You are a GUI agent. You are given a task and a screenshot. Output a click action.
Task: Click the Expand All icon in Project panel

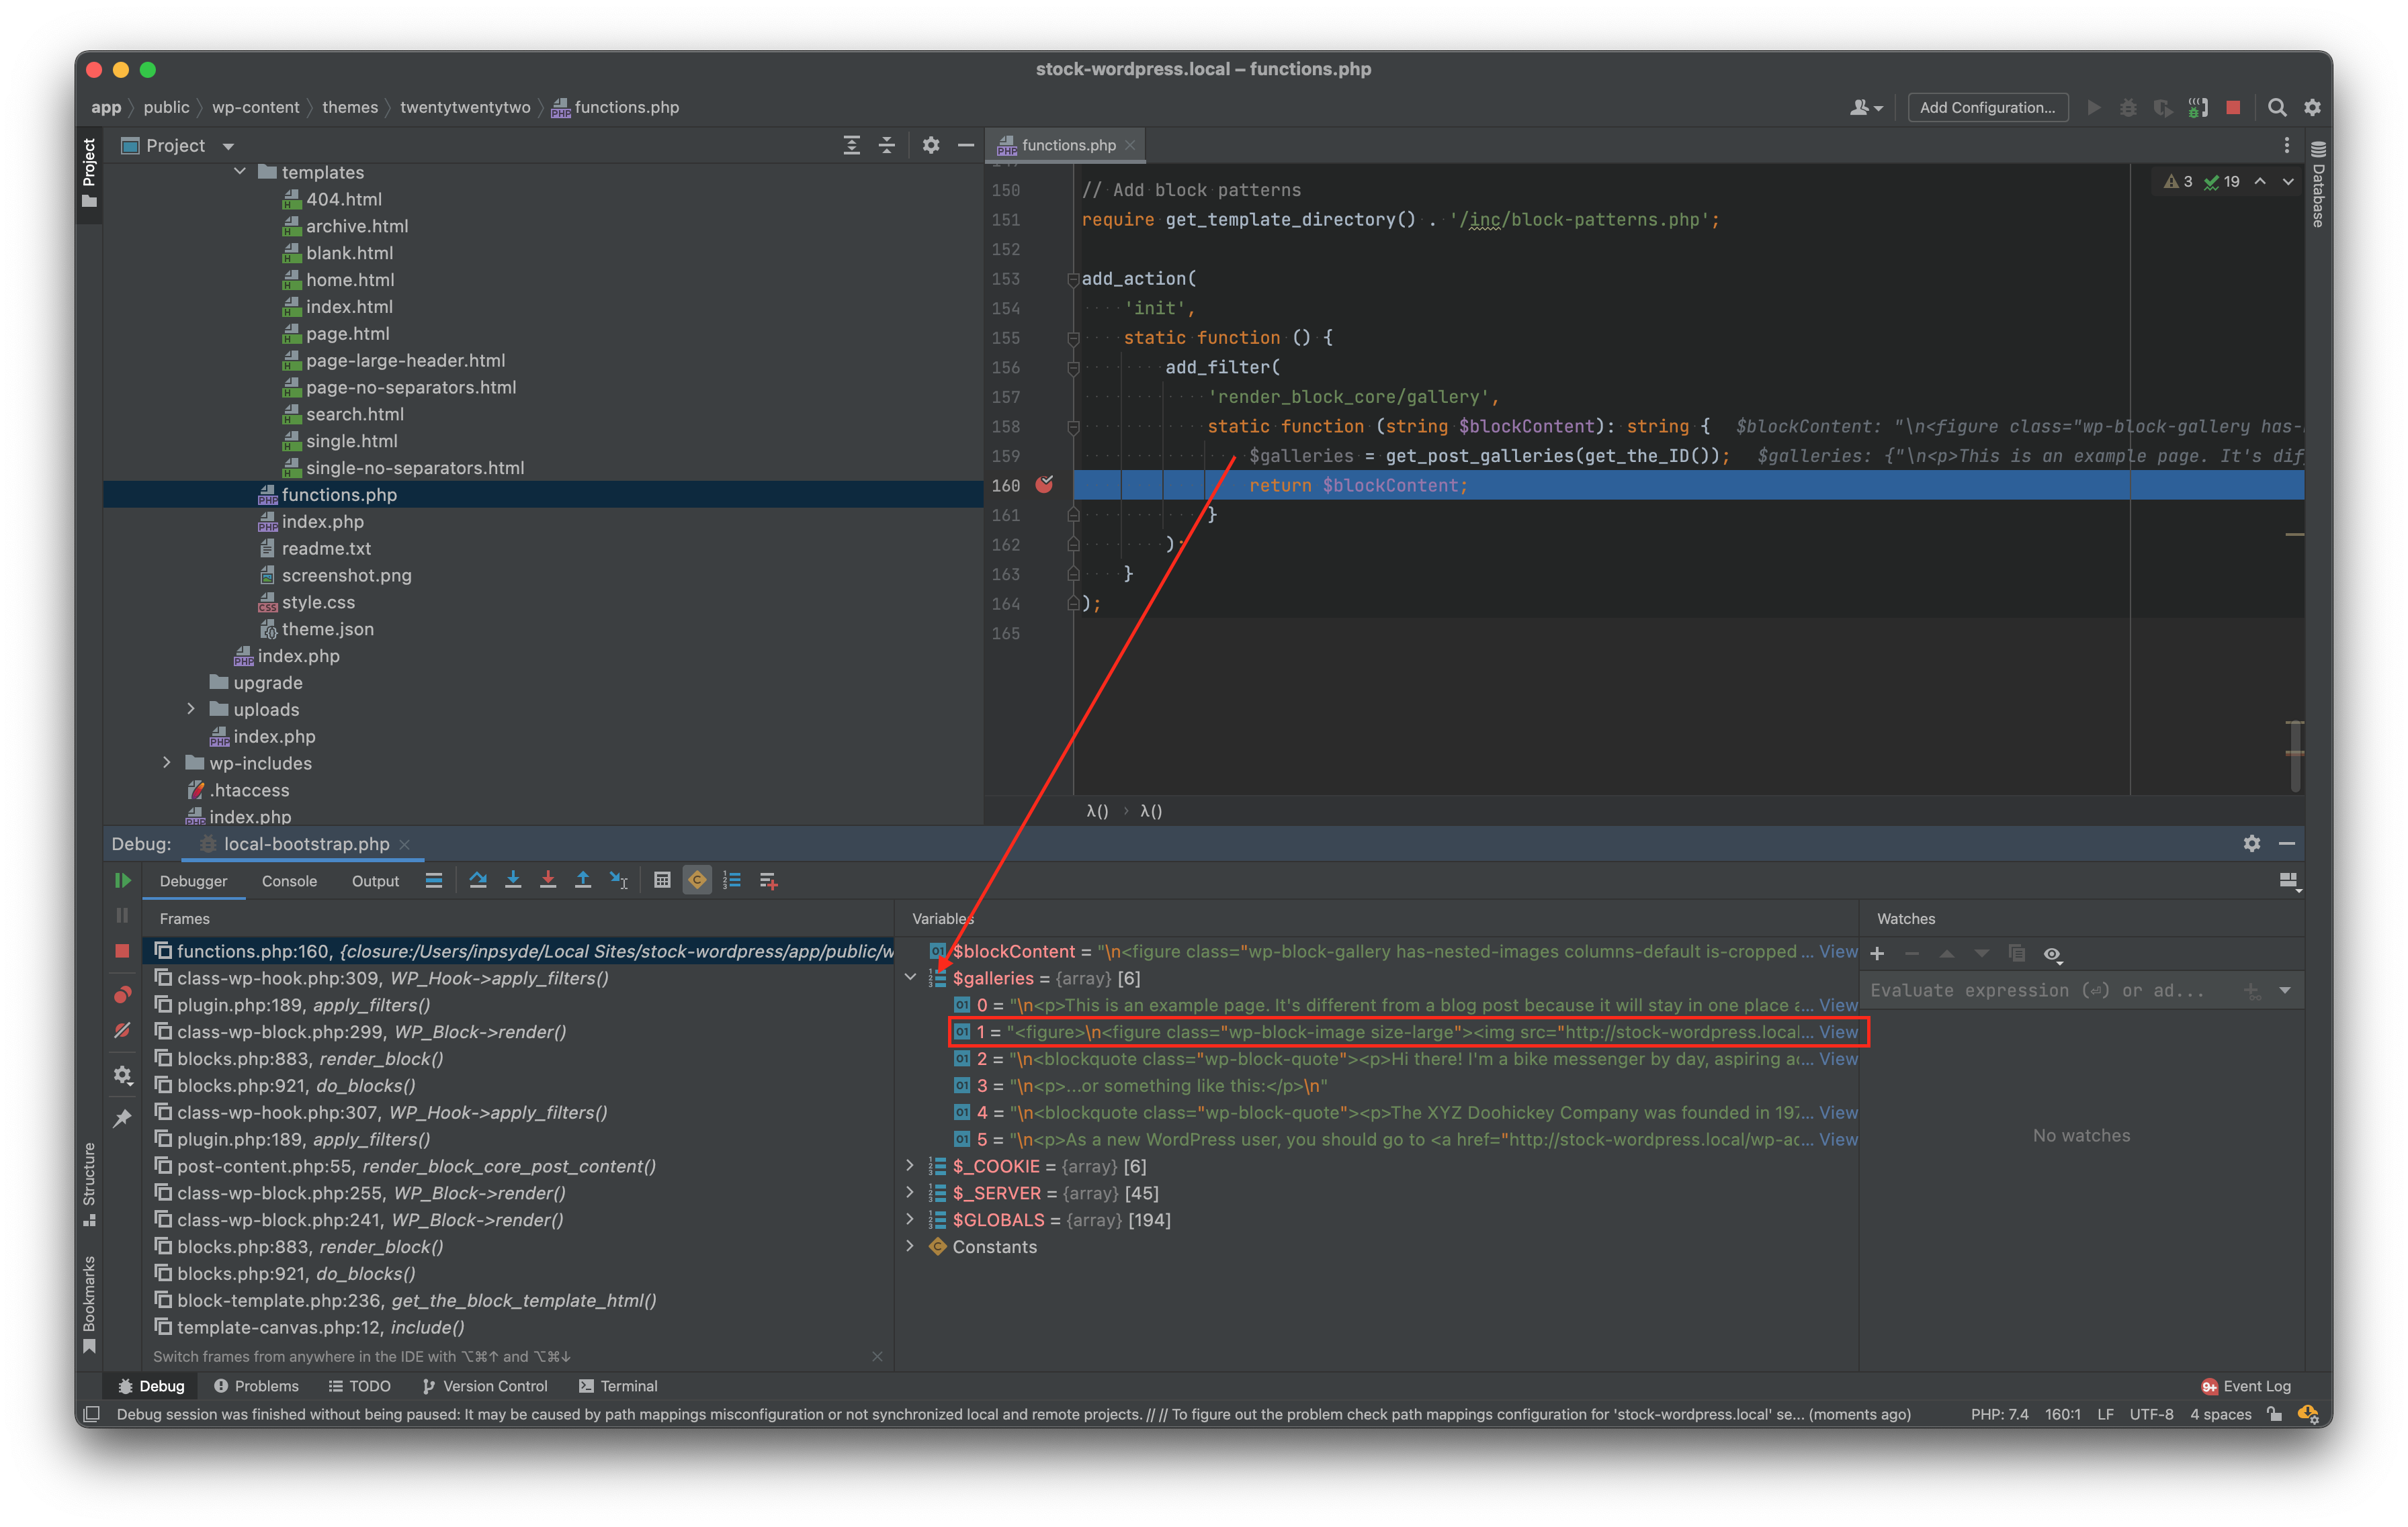[x=851, y=145]
